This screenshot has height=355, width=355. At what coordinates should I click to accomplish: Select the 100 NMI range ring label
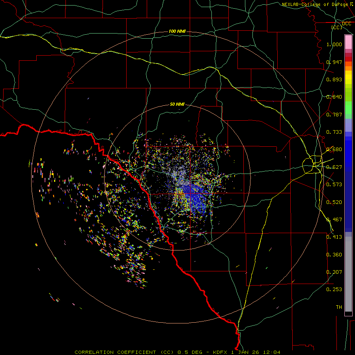tap(177, 31)
